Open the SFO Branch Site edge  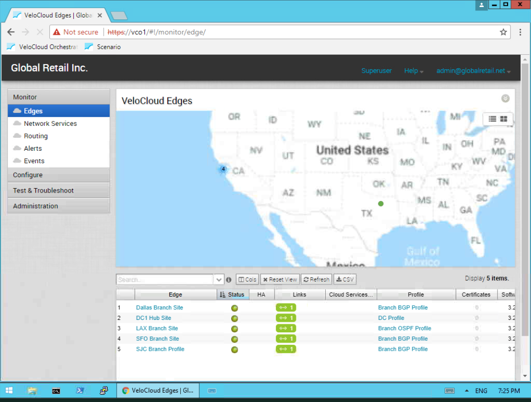tap(157, 339)
